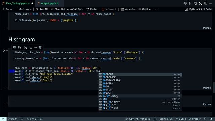
Task: Select the Python 3.9.14 64-bit kernel
Action: coord(199,9)
